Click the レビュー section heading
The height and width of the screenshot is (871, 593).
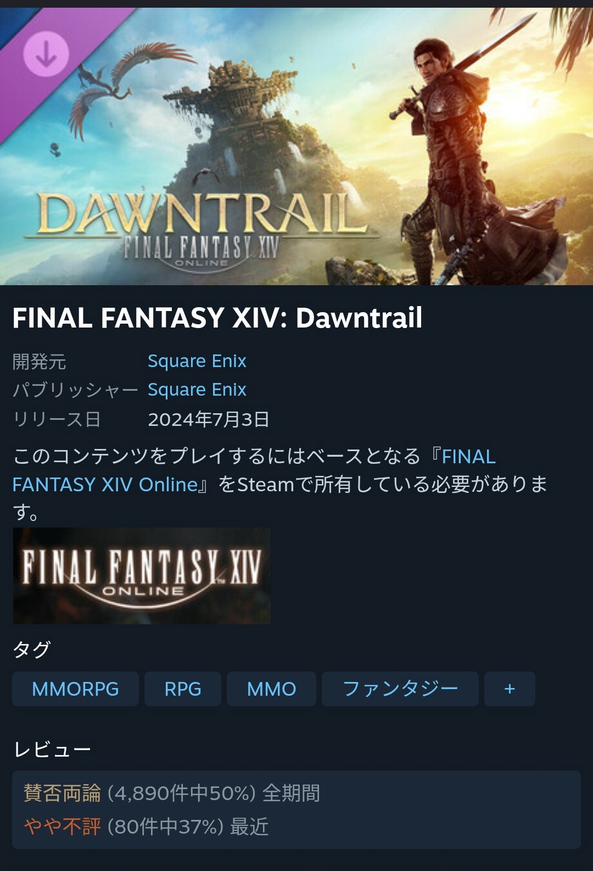52,750
